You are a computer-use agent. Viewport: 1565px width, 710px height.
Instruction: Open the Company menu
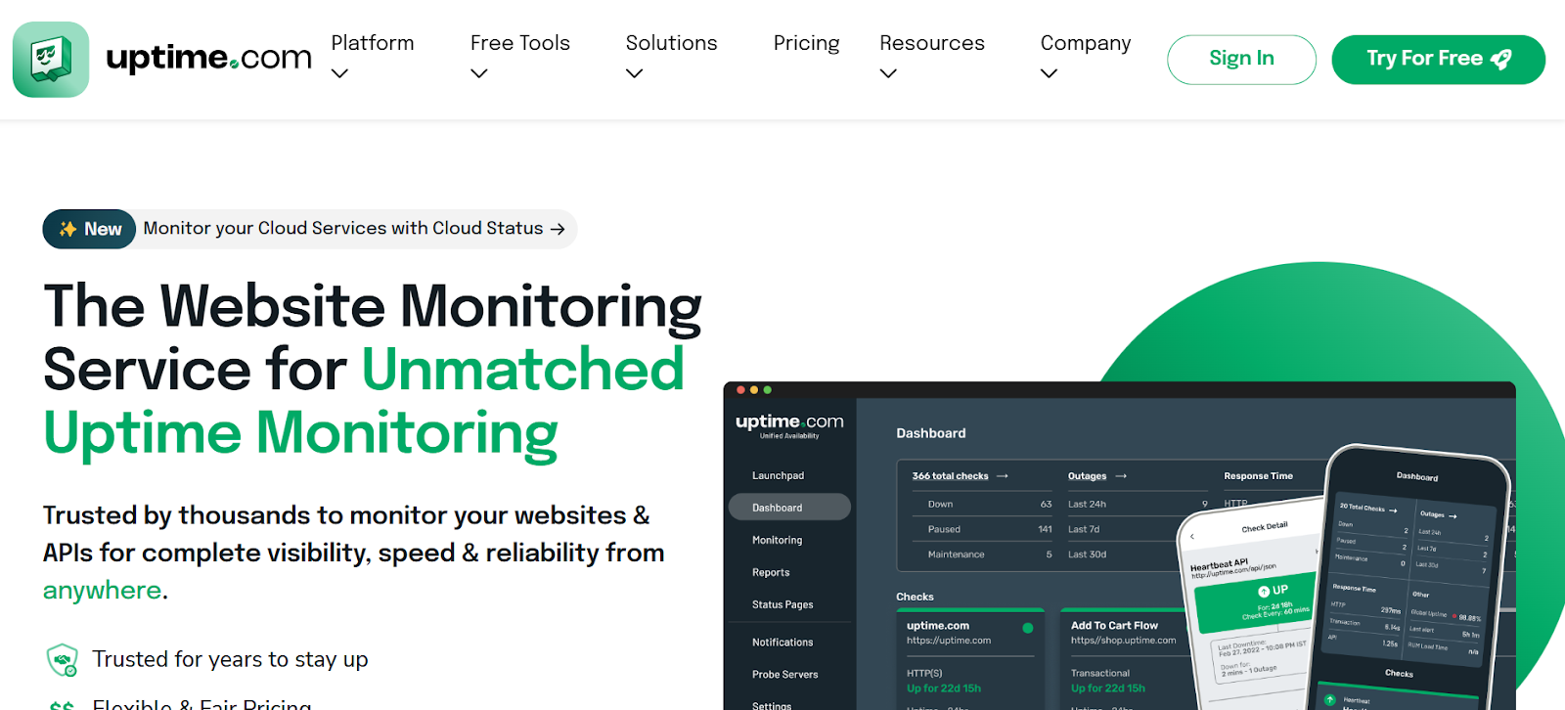[x=1086, y=43]
